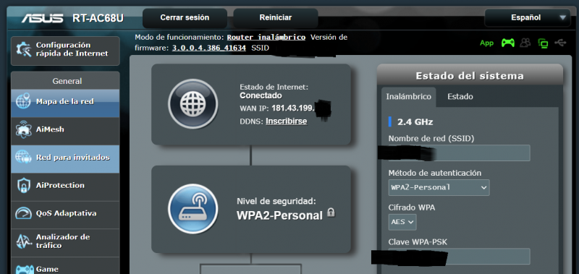Open QoS Adaptativa

pos(65,215)
